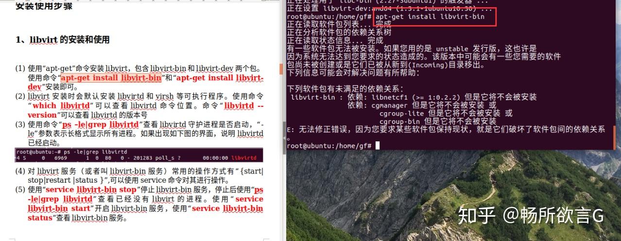Click the orange scrollbar thumb beside the document

tap(281, 69)
